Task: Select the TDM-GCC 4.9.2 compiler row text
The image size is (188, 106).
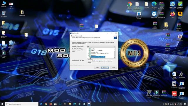Action: pos(97,50)
